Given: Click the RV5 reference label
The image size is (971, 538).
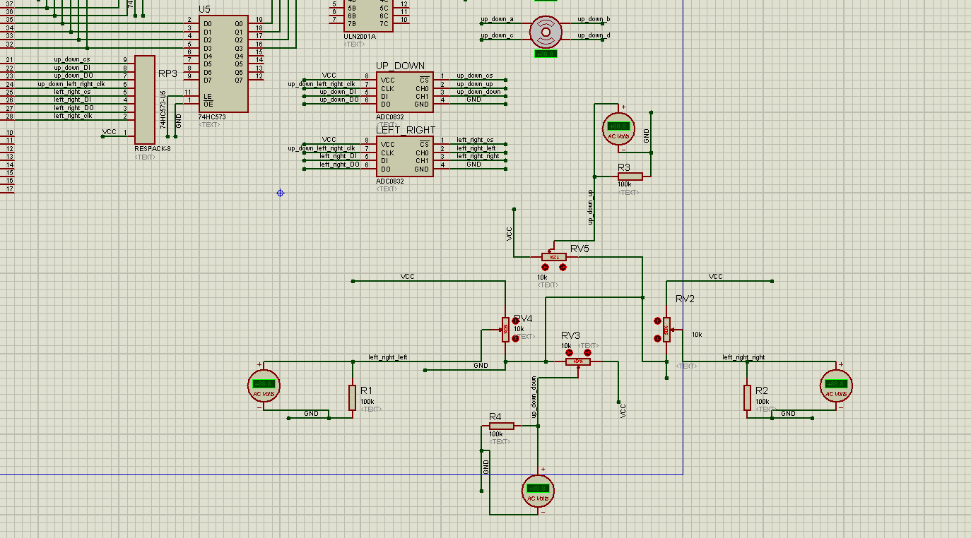Looking at the screenshot, I should pos(579,249).
